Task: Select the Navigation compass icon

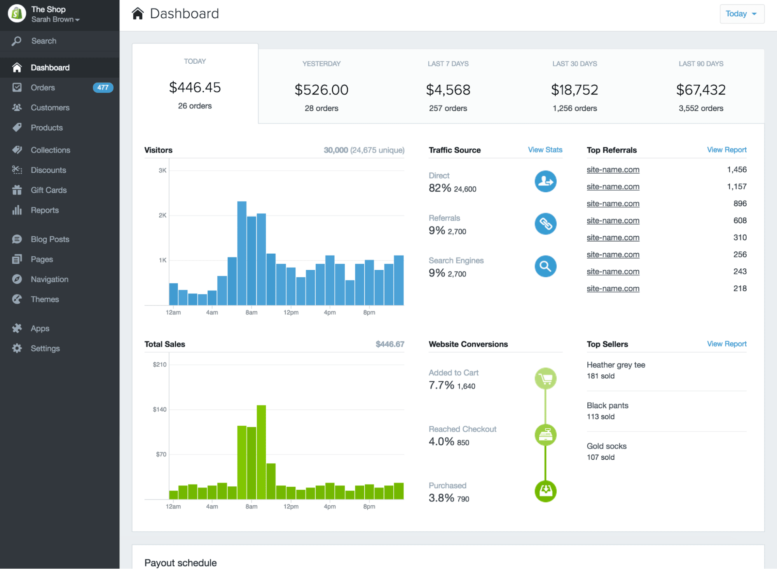Action: click(17, 279)
